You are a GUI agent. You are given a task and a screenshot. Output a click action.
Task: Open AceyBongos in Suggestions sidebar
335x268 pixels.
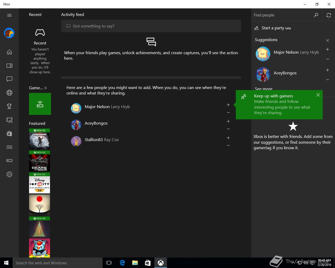point(285,73)
